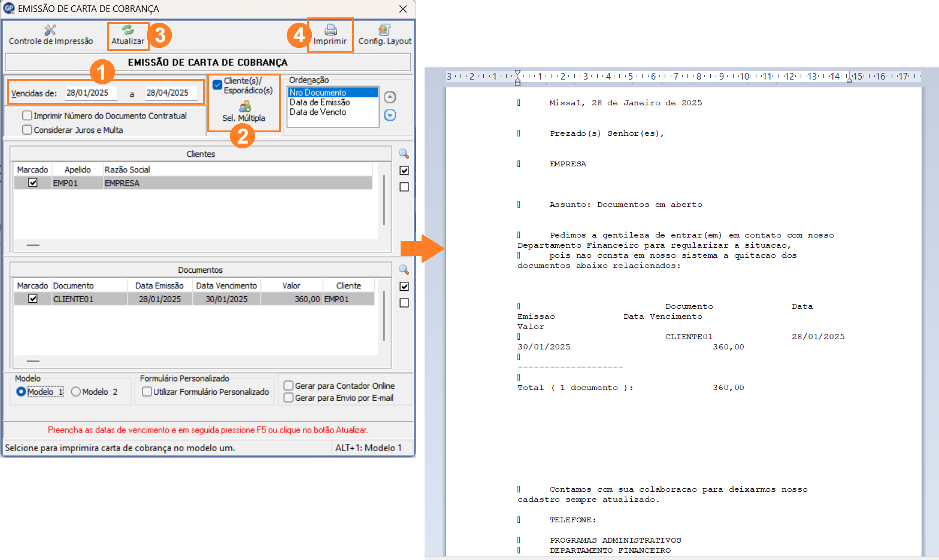Unmark all clients icon
This screenshot has height=560, width=939.
[404, 187]
